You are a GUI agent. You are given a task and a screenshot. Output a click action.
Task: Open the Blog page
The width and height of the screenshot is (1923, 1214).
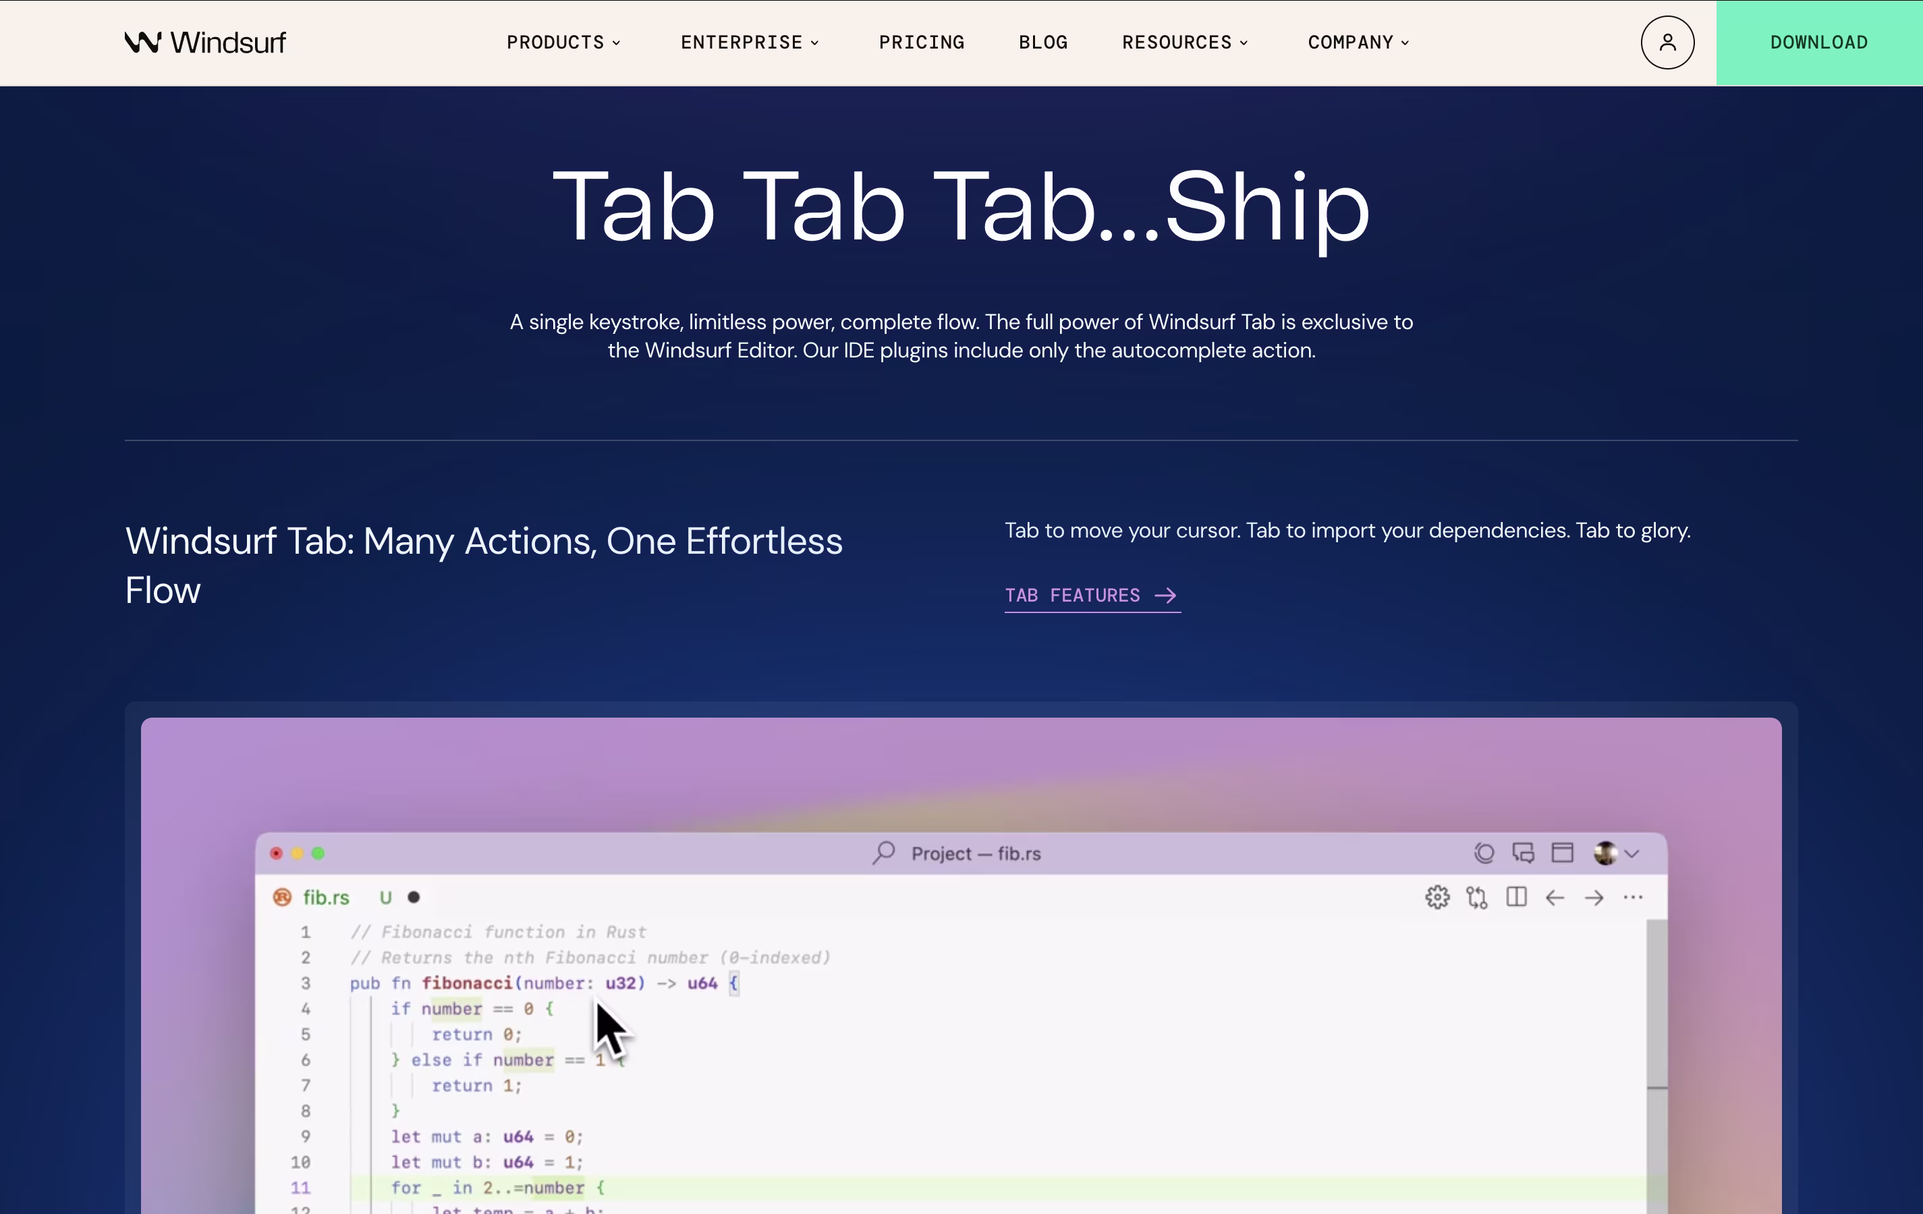pos(1043,42)
